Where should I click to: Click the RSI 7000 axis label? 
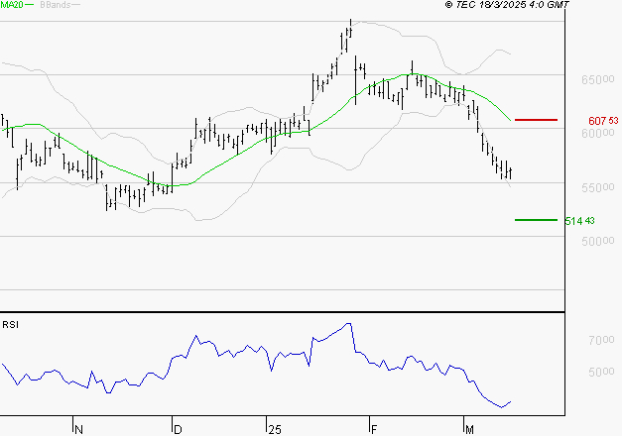[x=601, y=340]
